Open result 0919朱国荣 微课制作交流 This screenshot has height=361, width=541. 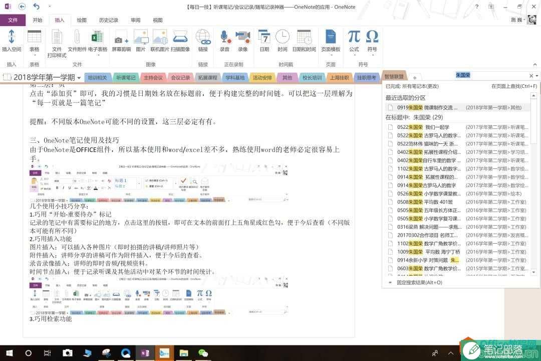(458, 108)
